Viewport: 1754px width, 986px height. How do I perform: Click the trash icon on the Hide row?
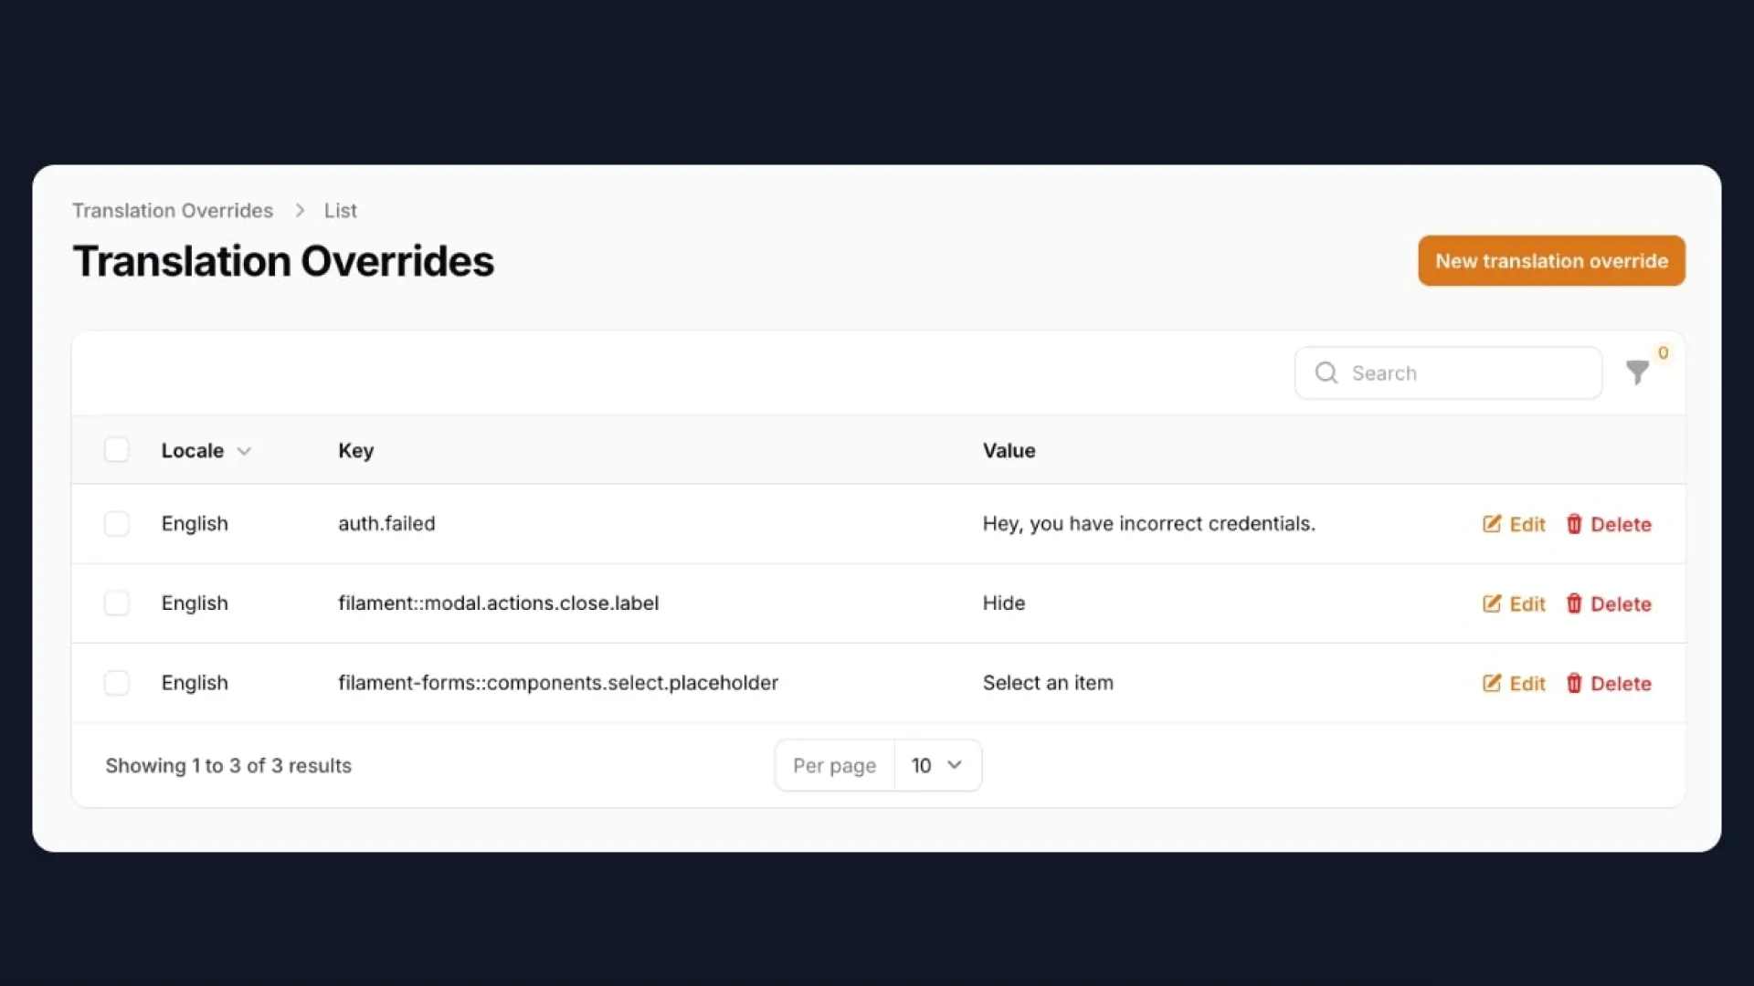click(x=1574, y=603)
